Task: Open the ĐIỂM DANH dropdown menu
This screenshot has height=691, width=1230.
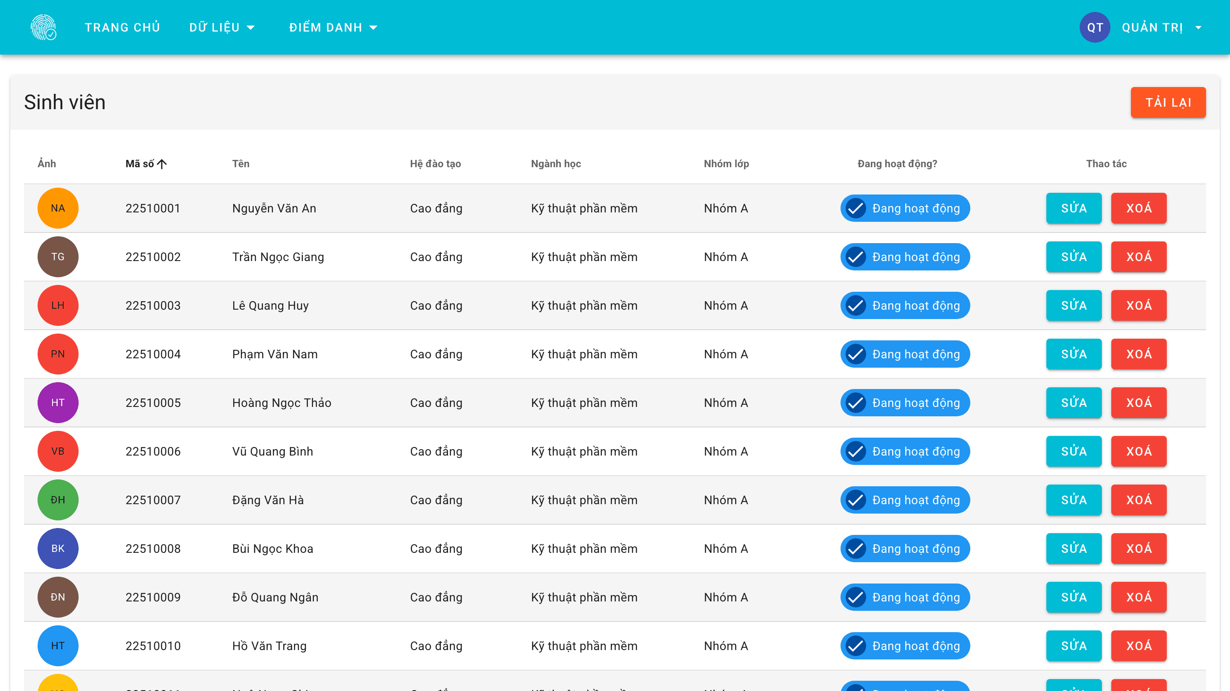Action: pyautogui.click(x=333, y=27)
